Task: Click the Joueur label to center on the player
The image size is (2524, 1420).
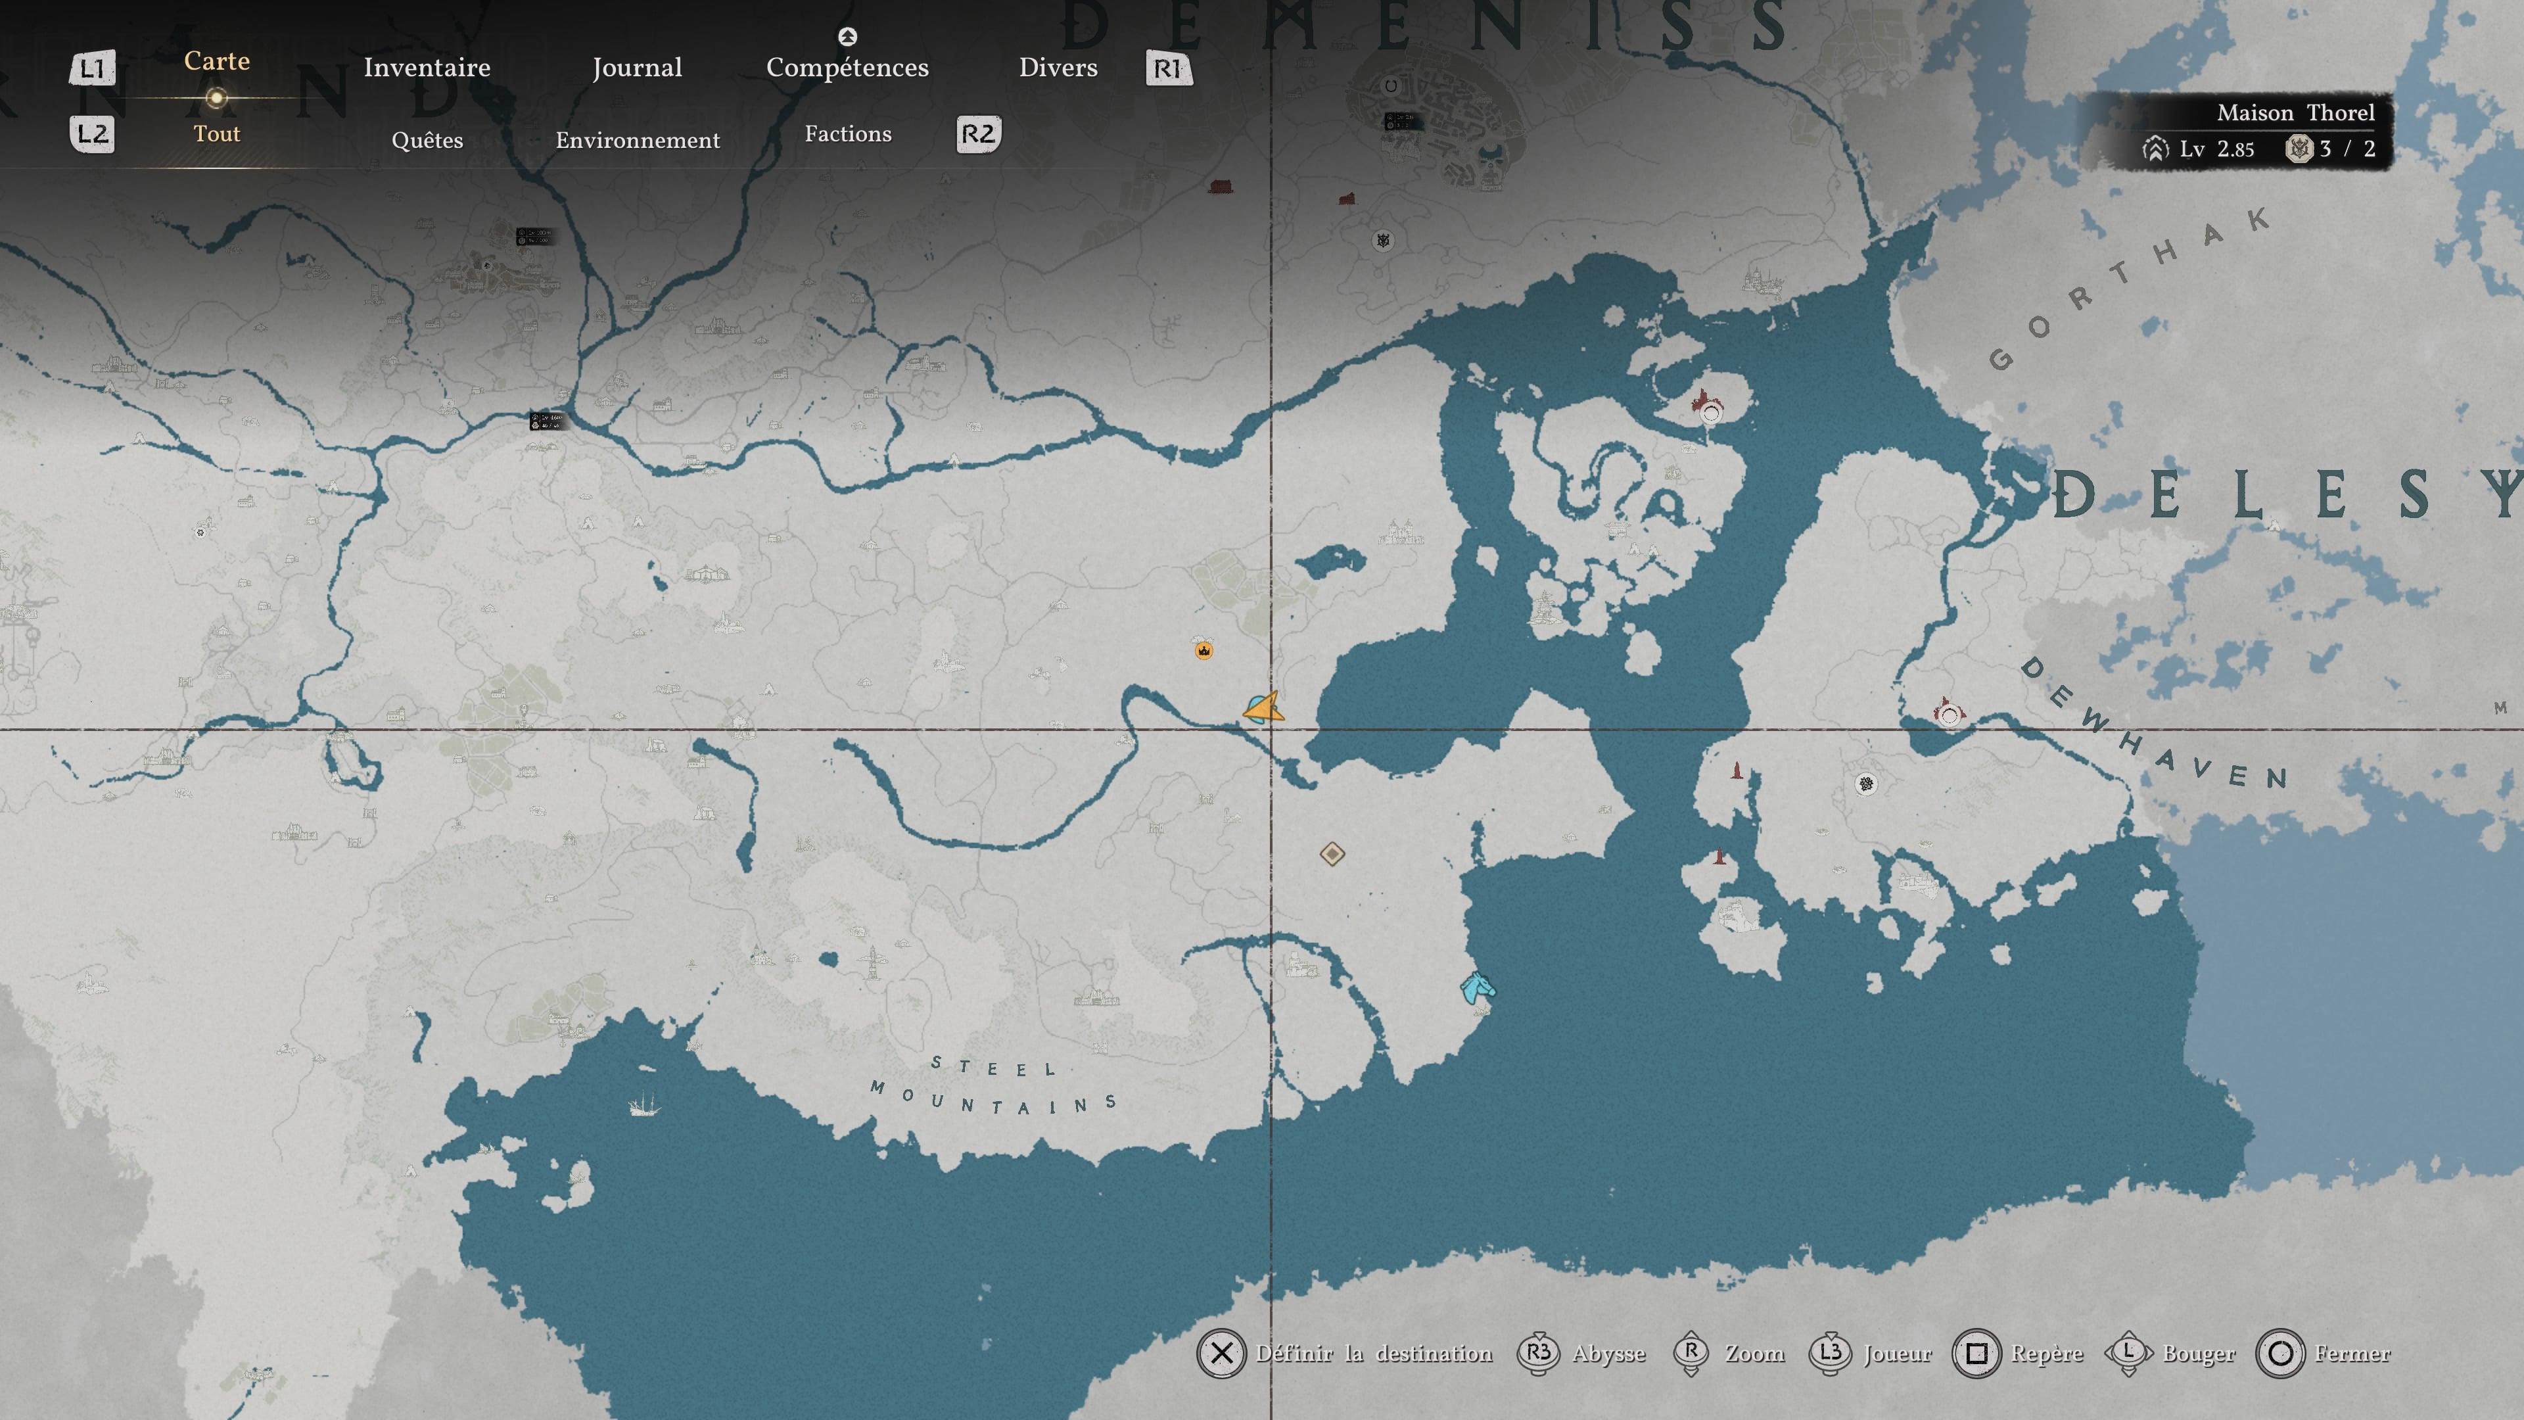Action: [x=1898, y=1354]
